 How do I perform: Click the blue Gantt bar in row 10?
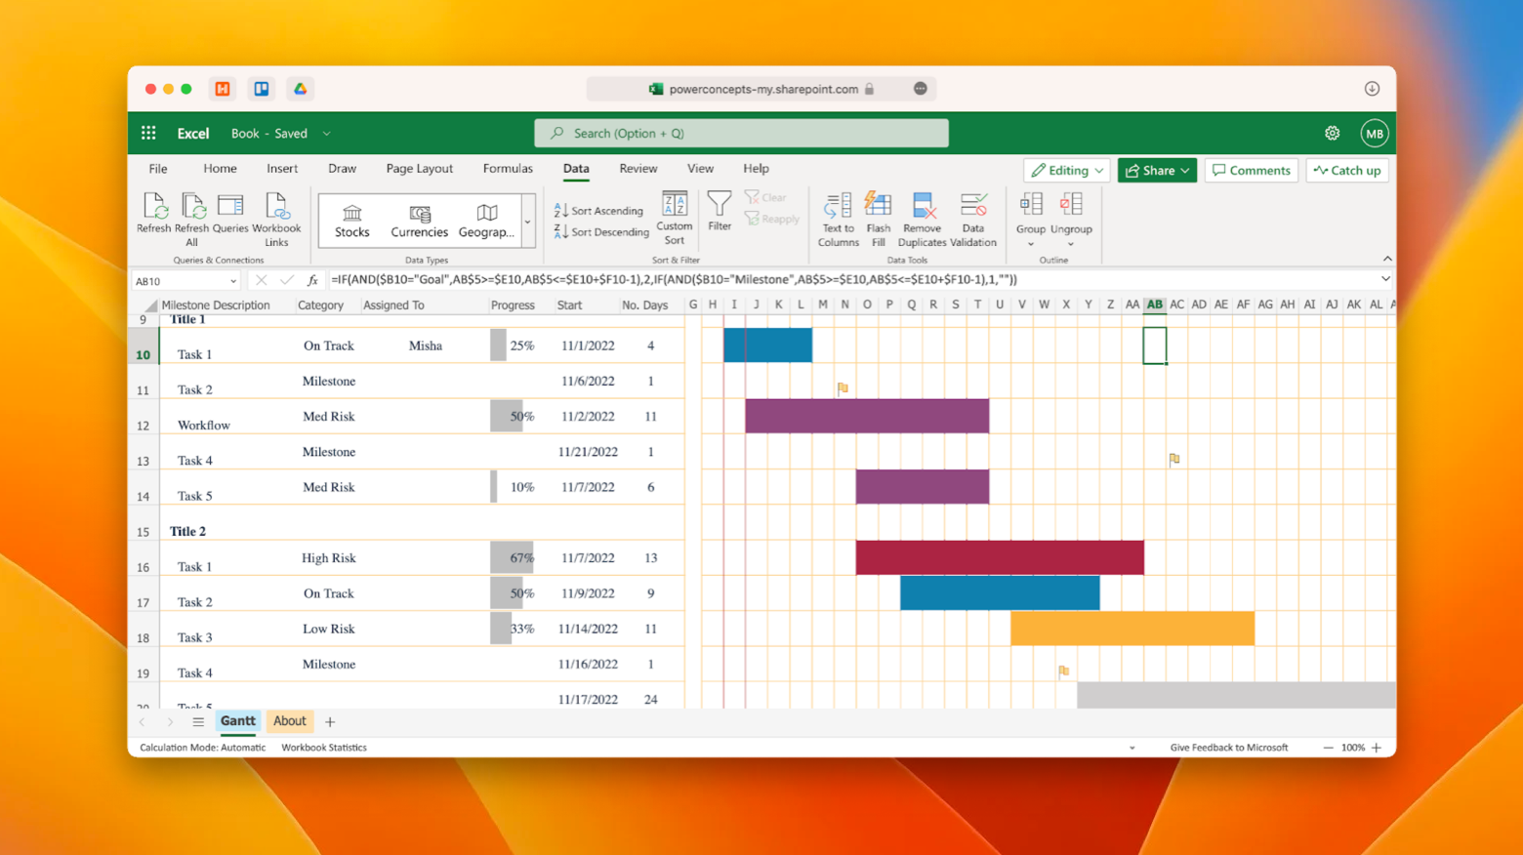coord(767,346)
